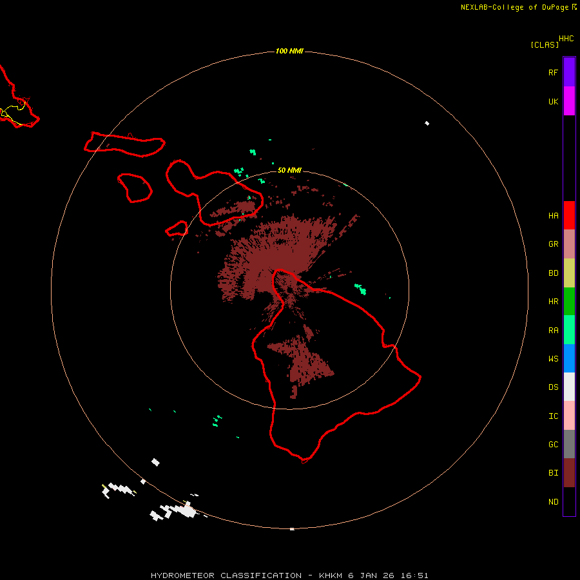Viewport: 580px width, 580px height.
Task: Click the RF purple color swatch
Action: 569,72
